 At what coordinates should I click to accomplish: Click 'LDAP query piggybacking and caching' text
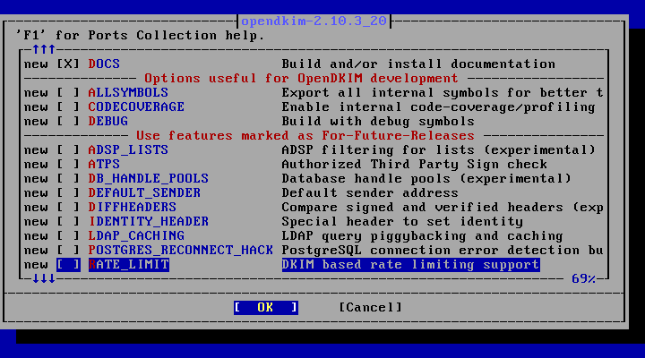click(x=423, y=236)
